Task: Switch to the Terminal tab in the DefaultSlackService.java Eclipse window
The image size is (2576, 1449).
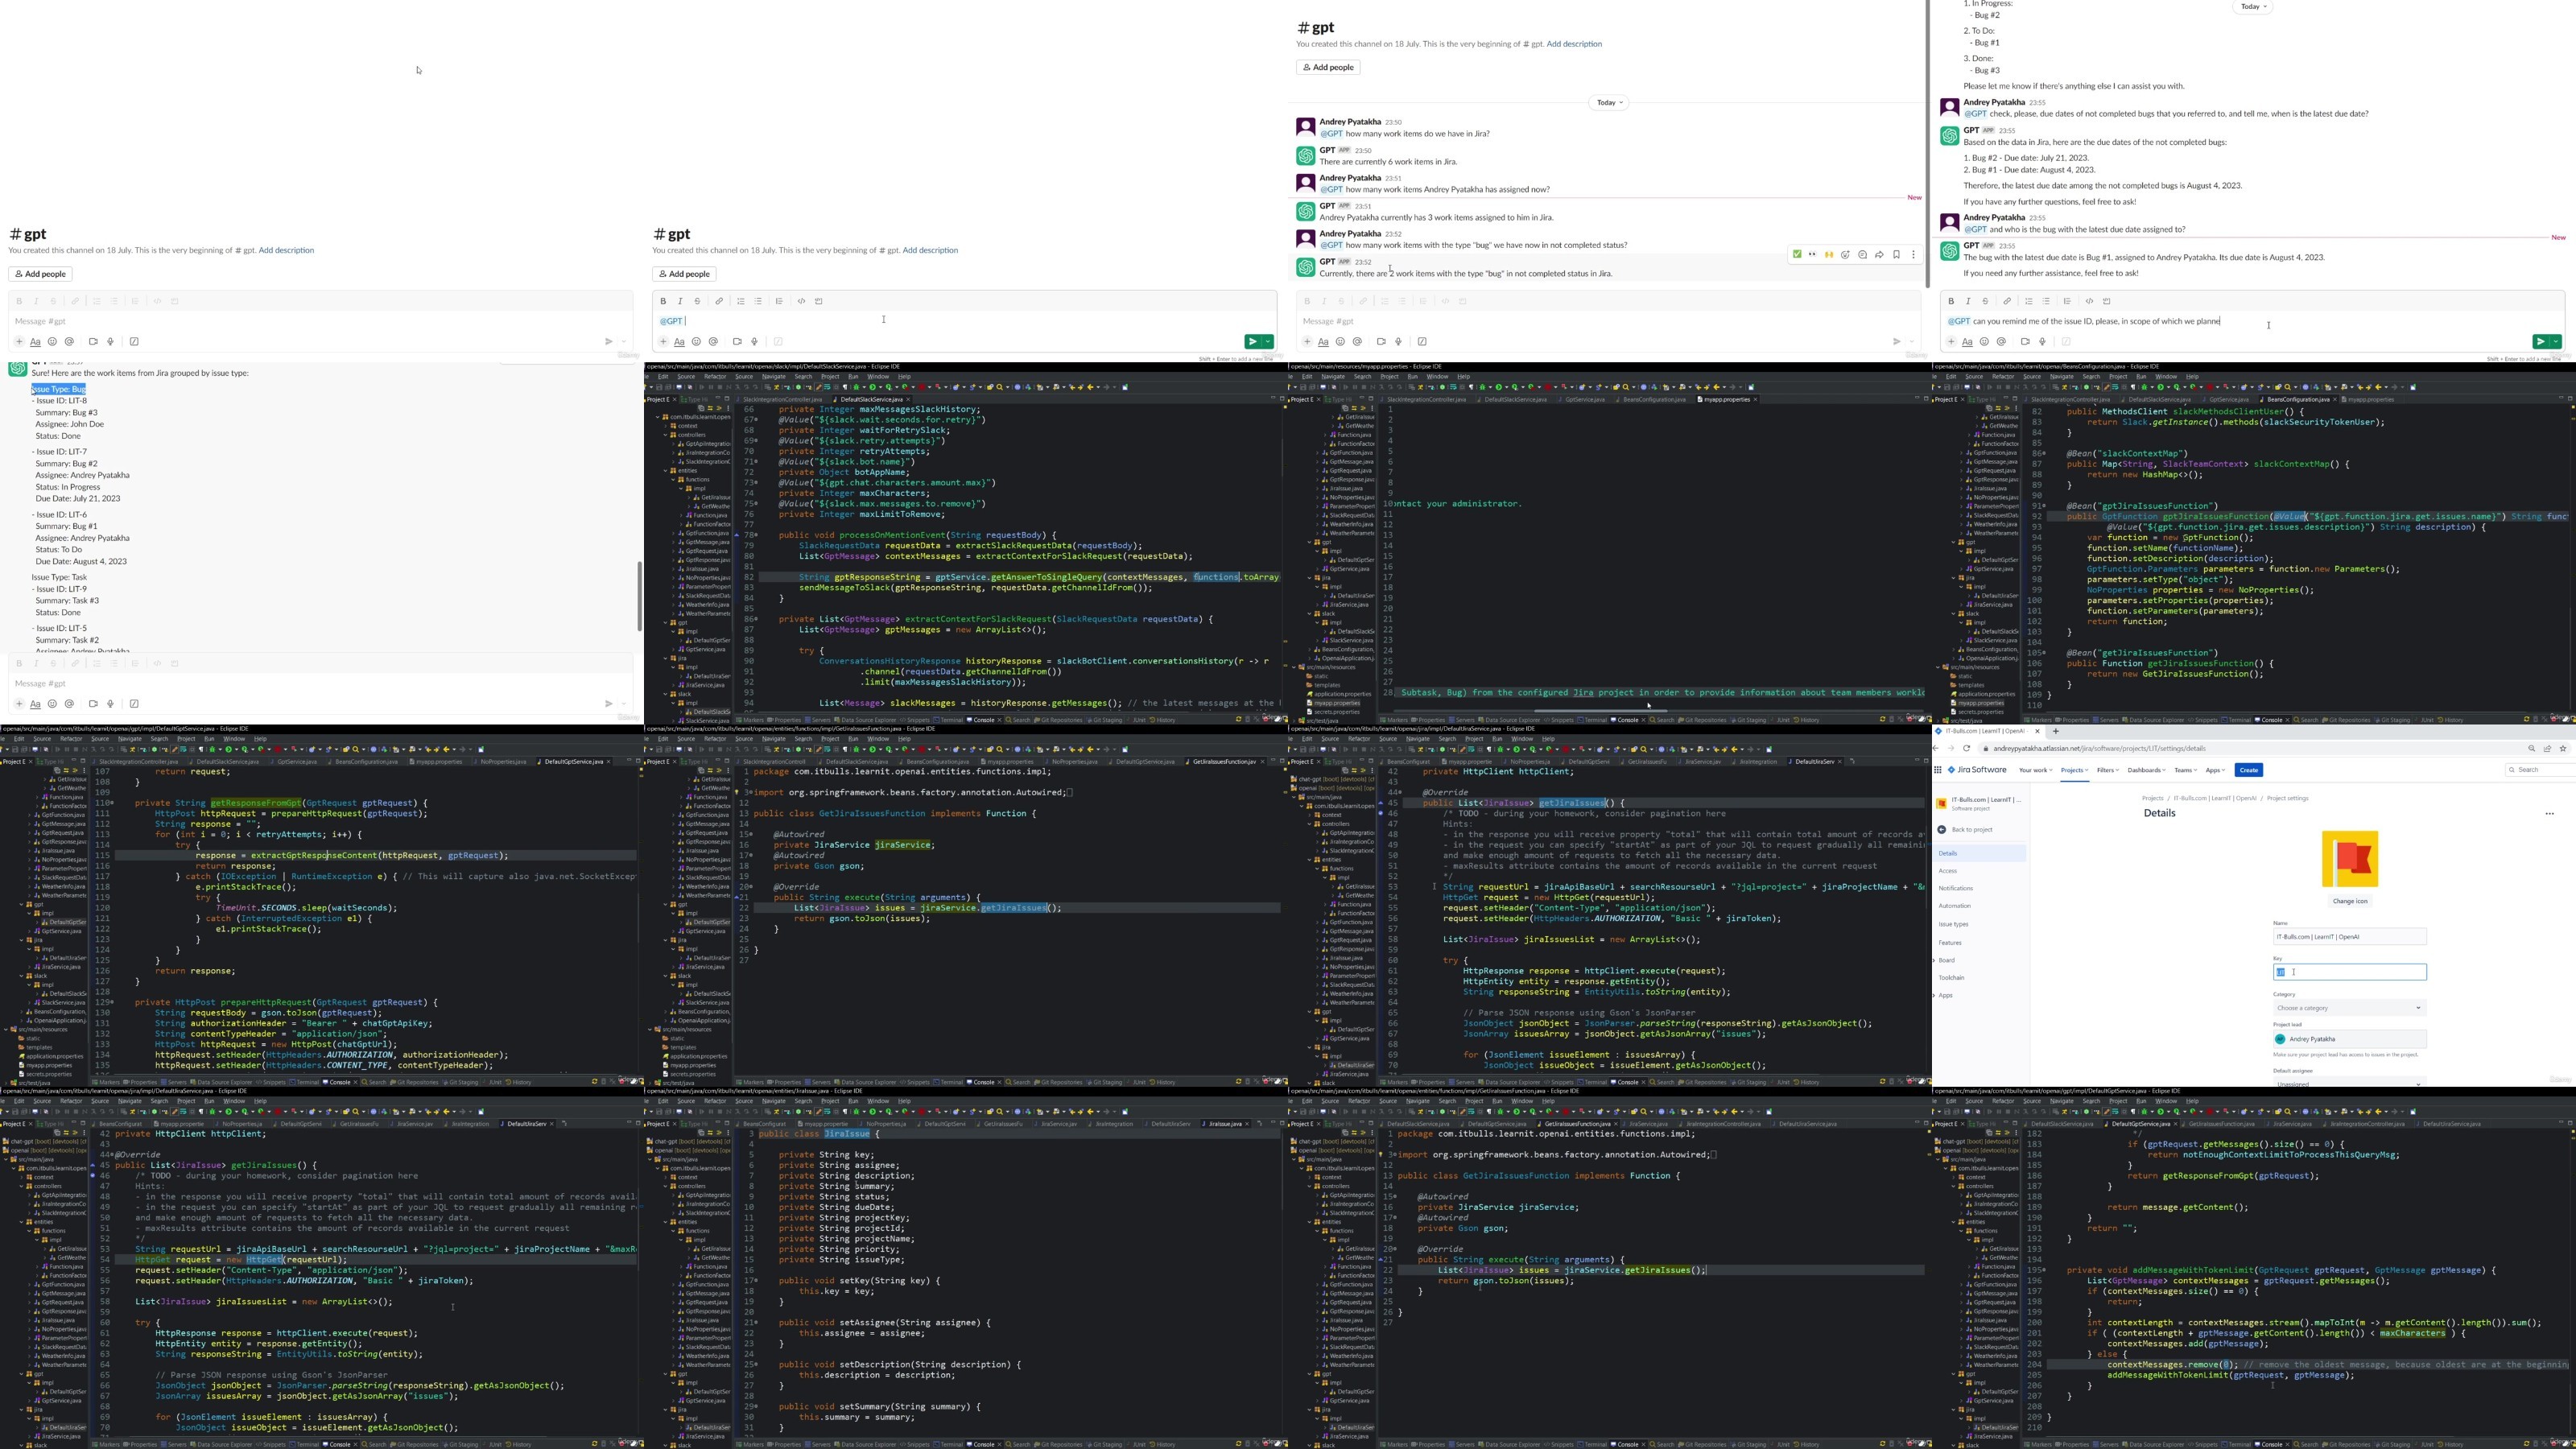Action: [949, 720]
